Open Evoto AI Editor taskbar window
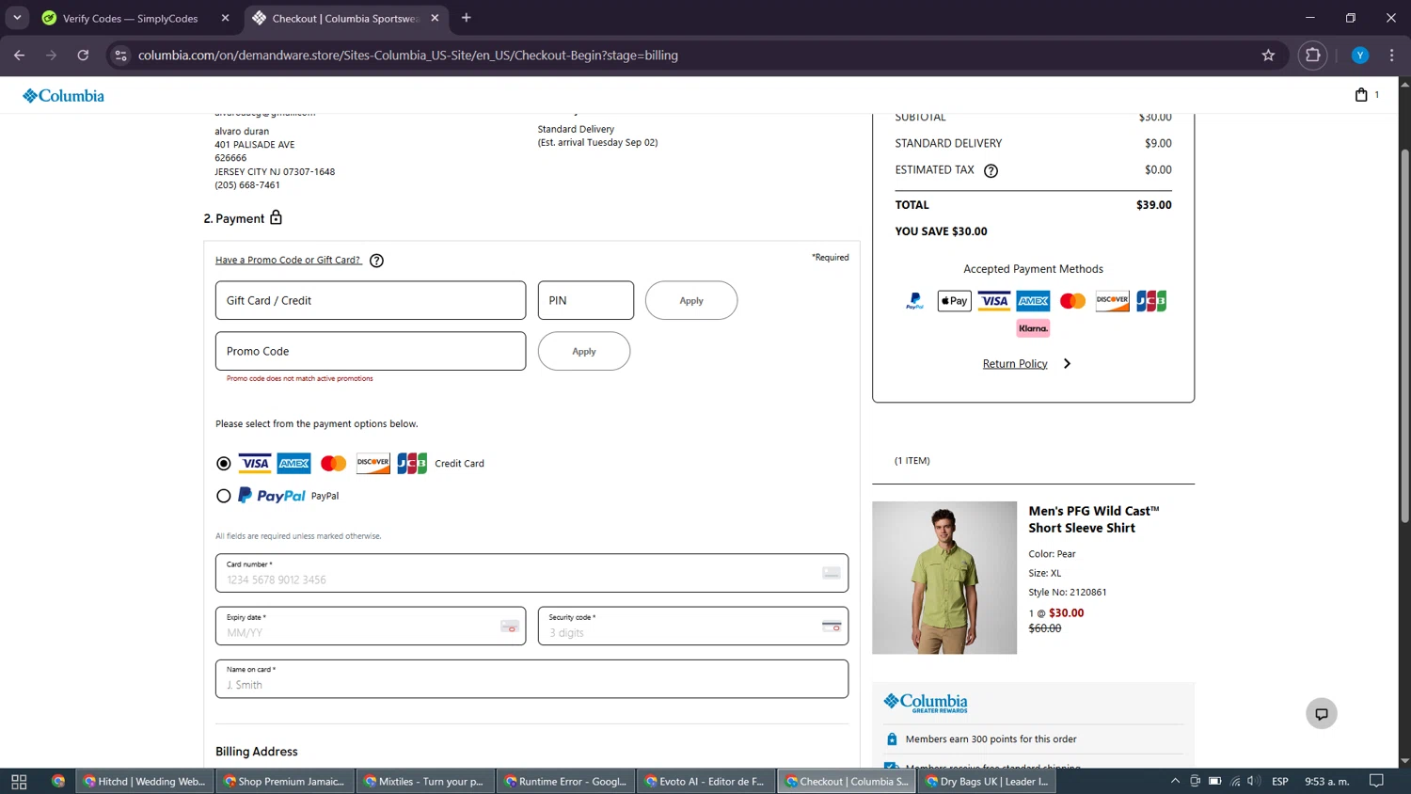Screen dimensions: 1411x794 [x=705, y=781]
